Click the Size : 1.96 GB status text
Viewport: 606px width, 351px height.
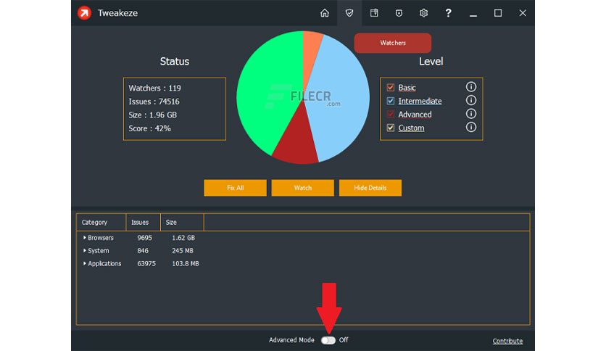point(153,115)
